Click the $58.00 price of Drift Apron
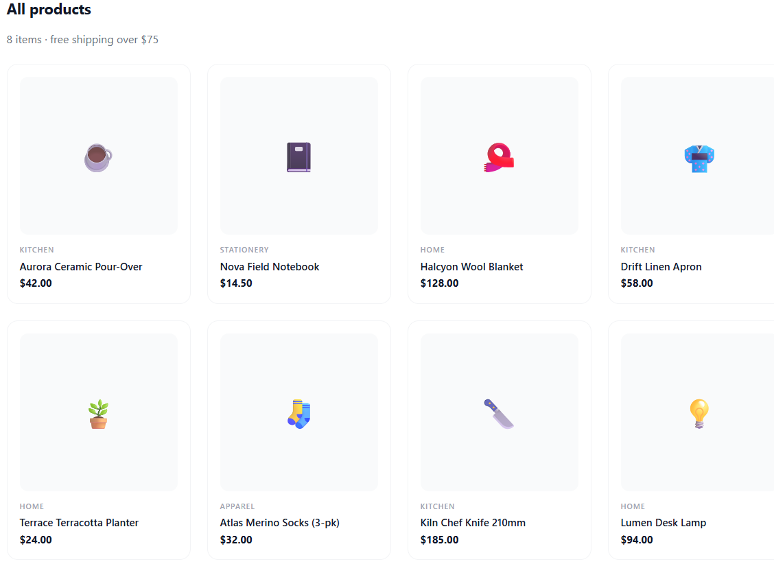Screen dimensions: 774x564 637,283
